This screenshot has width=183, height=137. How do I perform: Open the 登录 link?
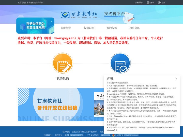pyautogui.click(x=152, y=3)
